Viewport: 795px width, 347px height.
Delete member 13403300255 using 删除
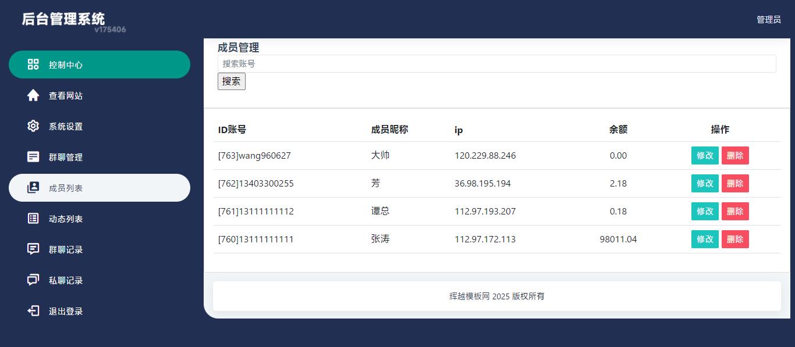735,183
